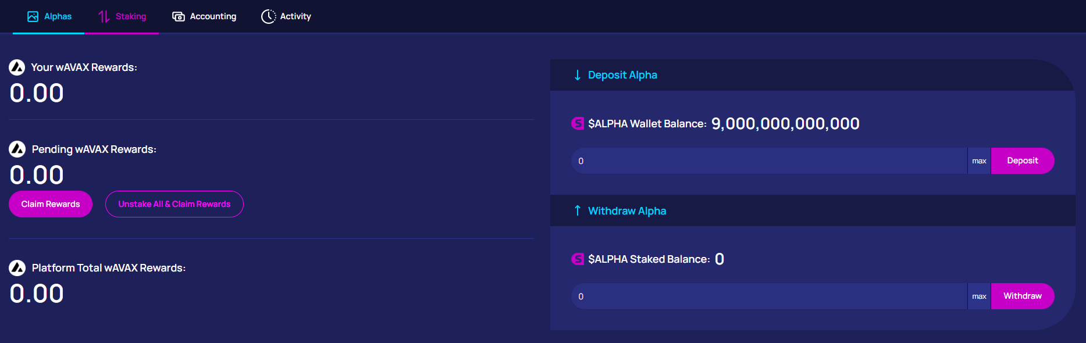Click the Alphas image icon

click(x=33, y=16)
